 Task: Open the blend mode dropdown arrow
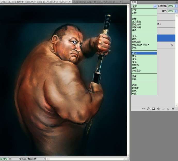155,6
